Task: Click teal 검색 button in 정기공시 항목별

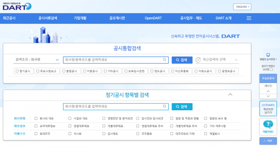Action: (182, 107)
